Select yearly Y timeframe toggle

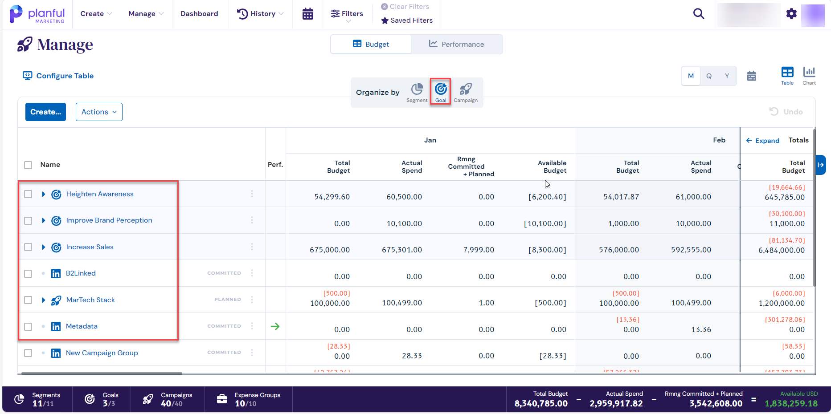(727, 76)
